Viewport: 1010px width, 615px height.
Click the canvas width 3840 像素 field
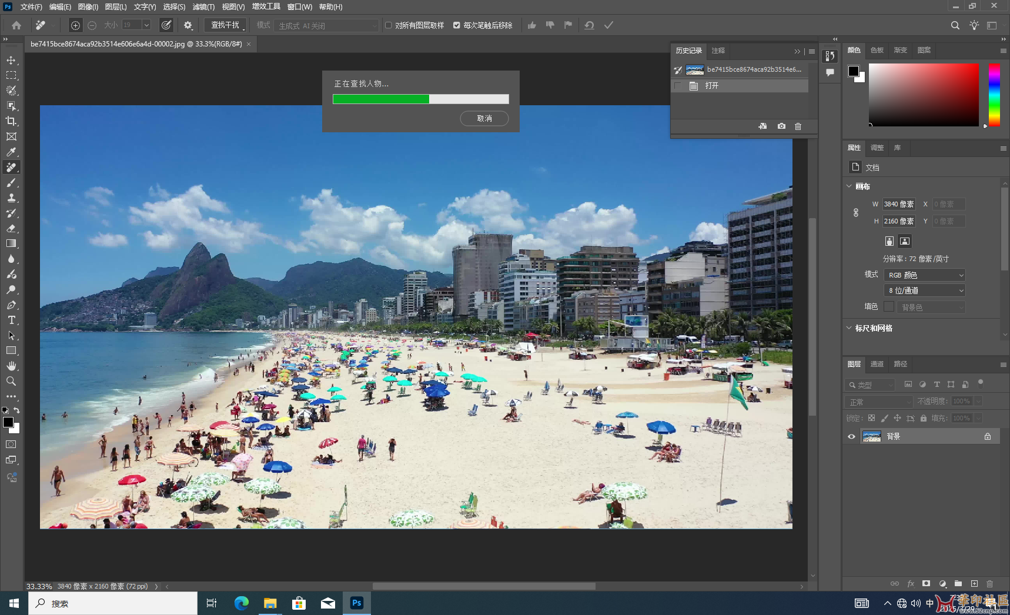(899, 204)
